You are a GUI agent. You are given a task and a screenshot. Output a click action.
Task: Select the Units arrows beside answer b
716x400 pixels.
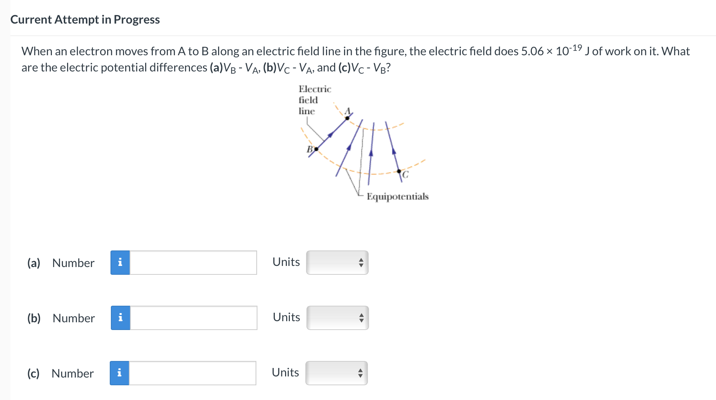tap(361, 317)
